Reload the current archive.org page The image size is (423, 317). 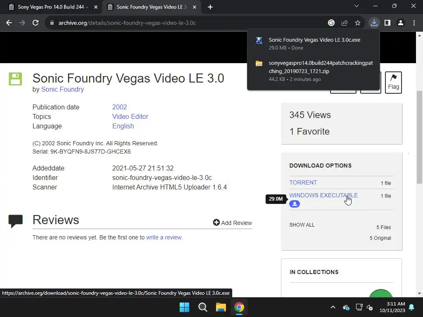pos(36,23)
